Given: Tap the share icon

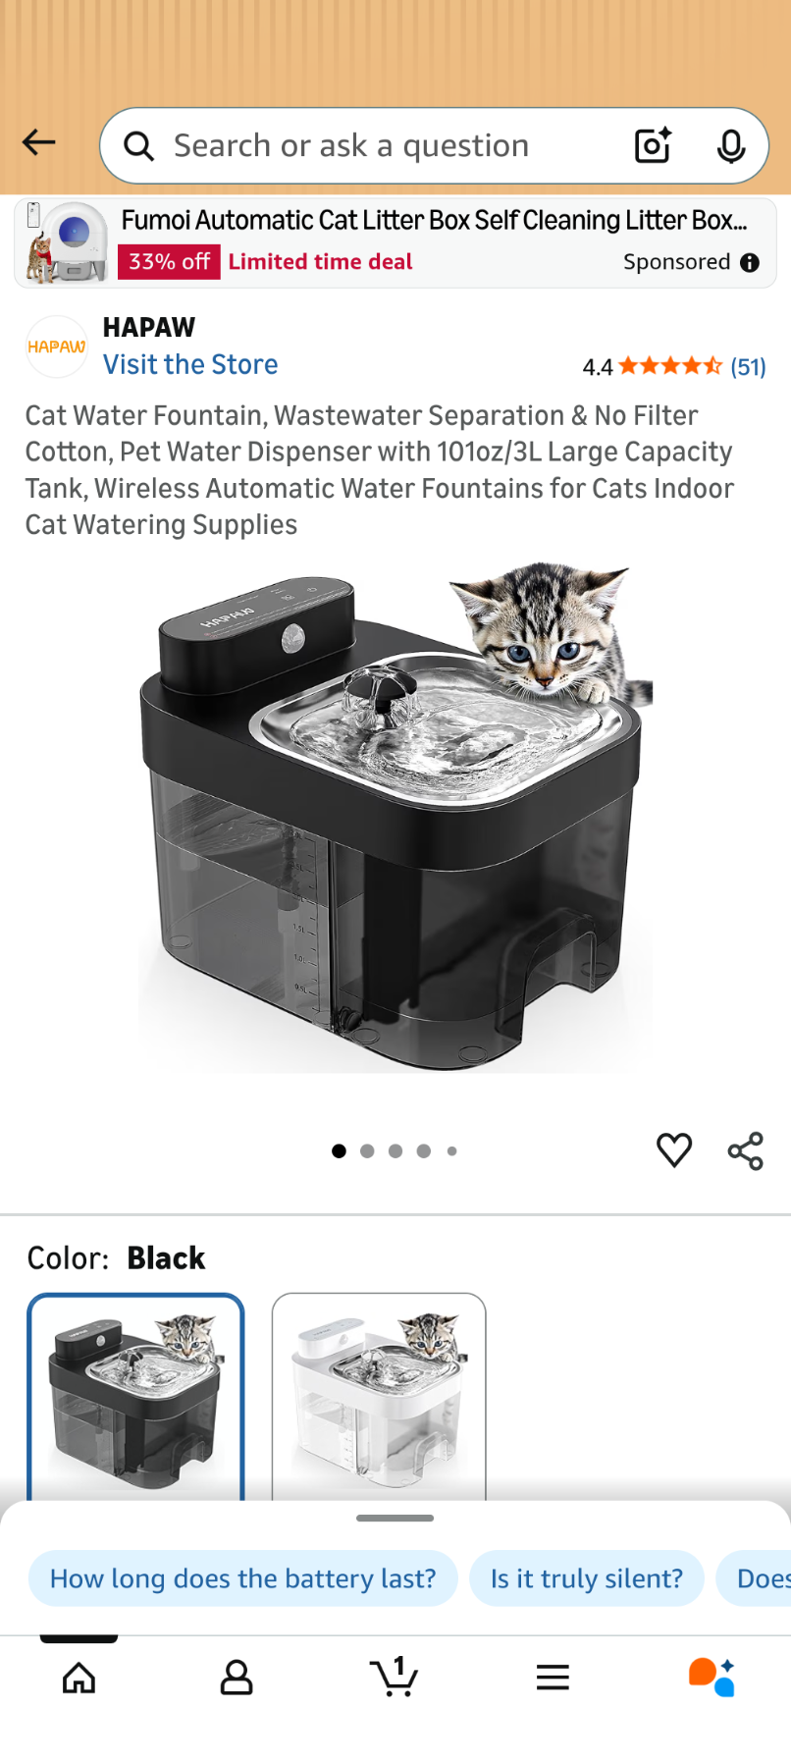Looking at the screenshot, I should click(746, 1150).
